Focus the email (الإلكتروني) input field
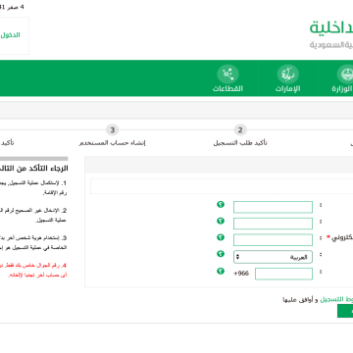Screen dimensions: 353x353 pyautogui.click(x=273, y=240)
